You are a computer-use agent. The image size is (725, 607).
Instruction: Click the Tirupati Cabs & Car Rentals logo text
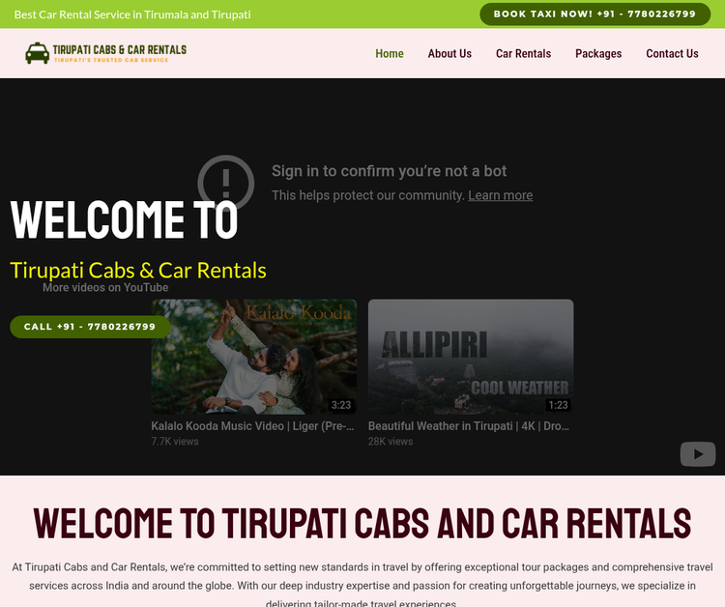pyautogui.click(x=119, y=50)
